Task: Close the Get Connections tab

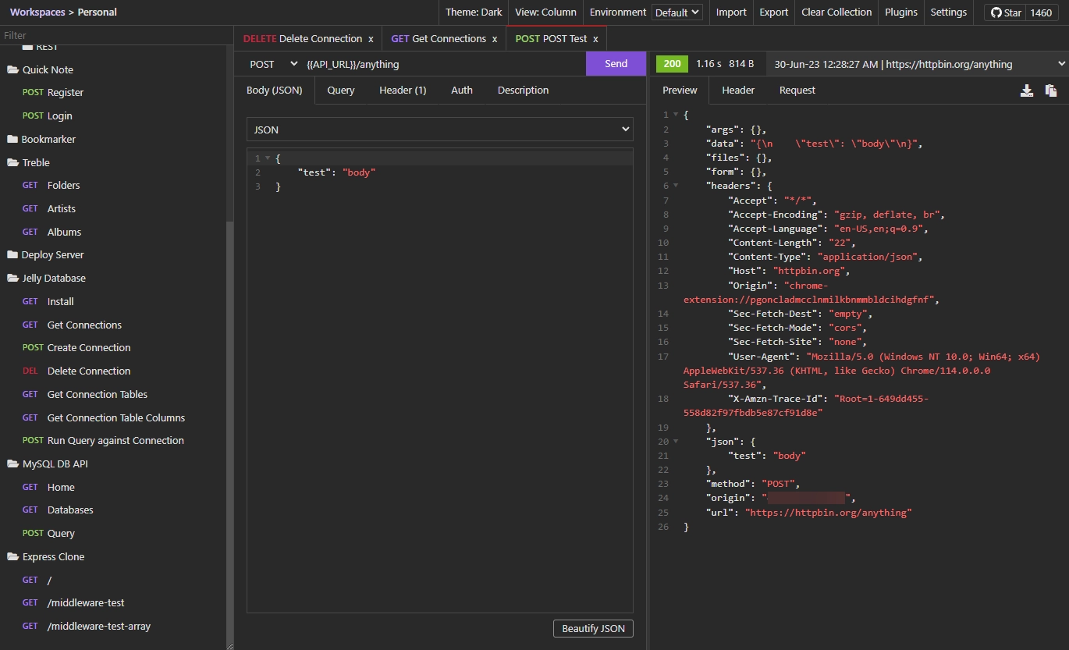Action: pyautogui.click(x=495, y=39)
